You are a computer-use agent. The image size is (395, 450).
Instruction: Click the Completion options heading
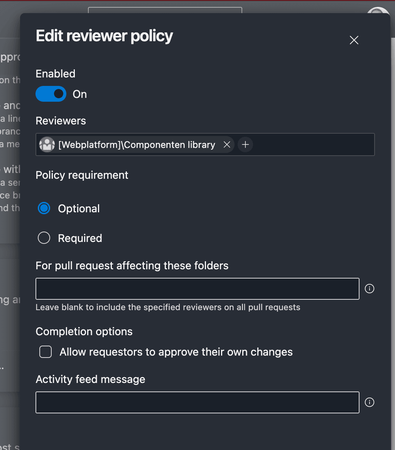tap(84, 331)
